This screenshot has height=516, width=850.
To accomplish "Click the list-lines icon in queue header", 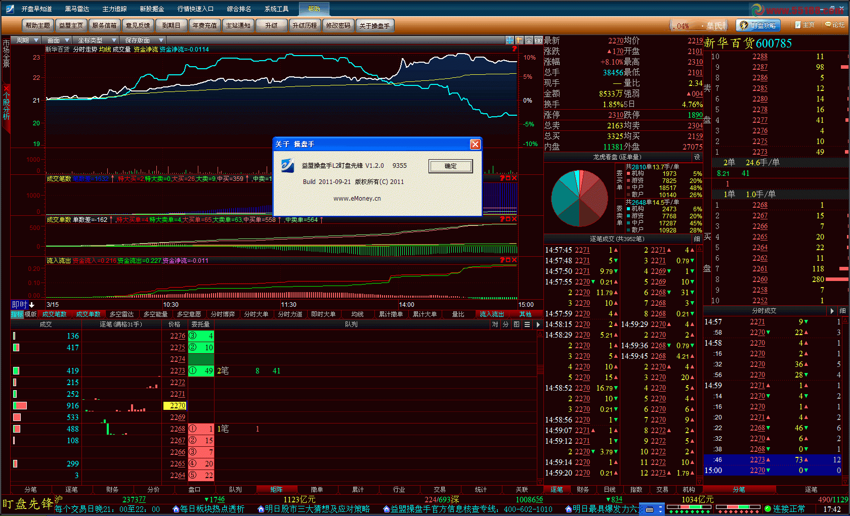I will pos(527,324).
